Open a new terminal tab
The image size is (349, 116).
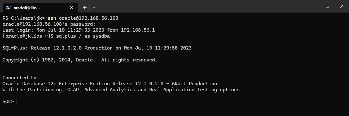click(x=85, y=8)
